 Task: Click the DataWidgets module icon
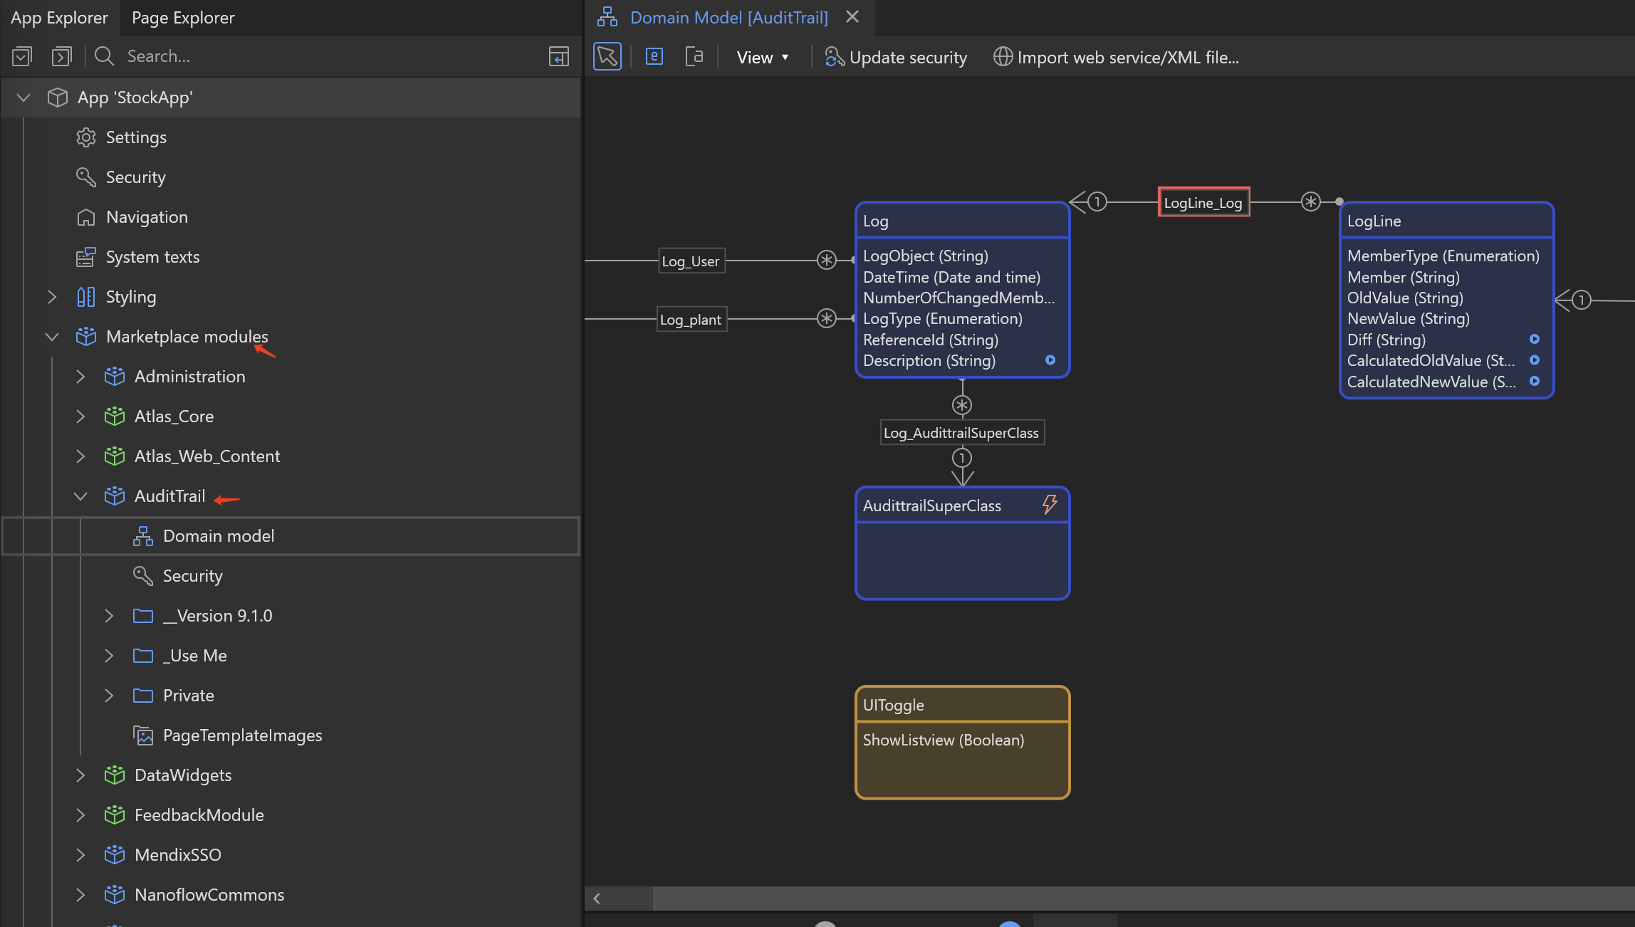114,775
